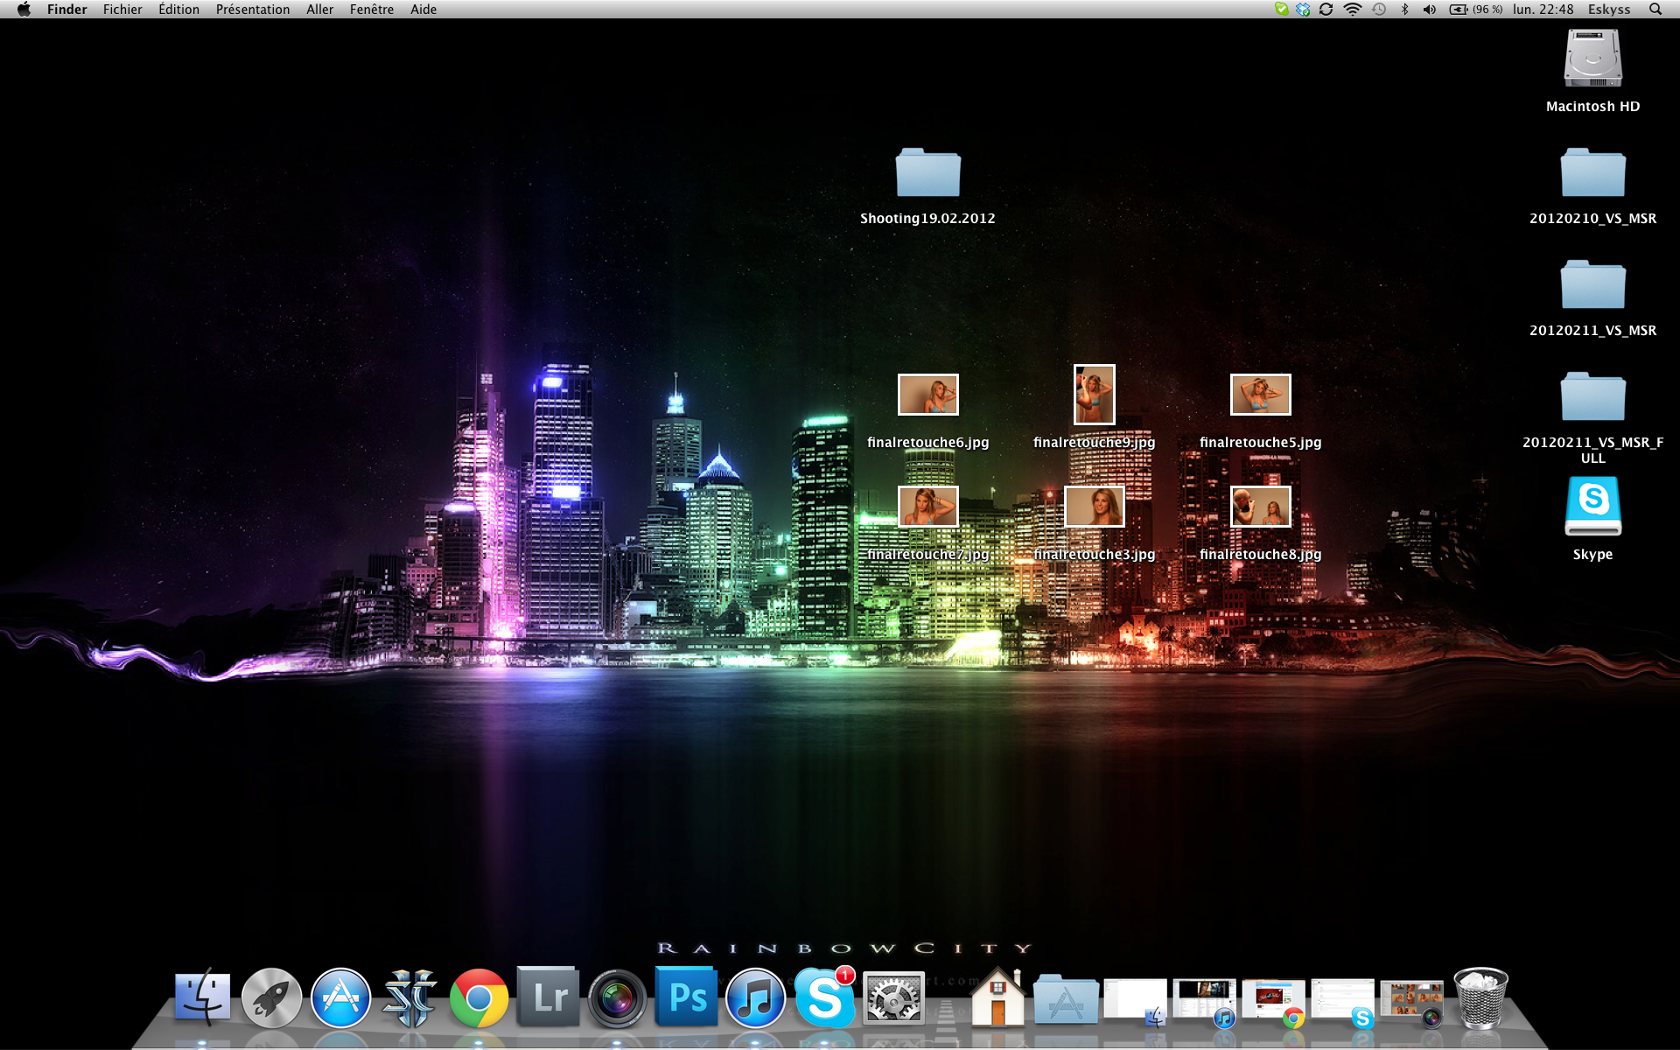This screenshot has width=1680, height=1050.
Task: Open the Applications folder stack in Dock
Action: pyautogui.click(x=1066, y=999)
